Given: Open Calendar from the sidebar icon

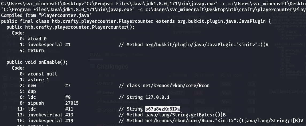Looking at the screenshot, I should click(5, 78).
